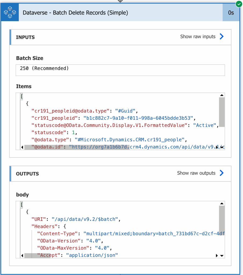Click the body box horizontal scrollbar thumb

[x=37, y=256]
